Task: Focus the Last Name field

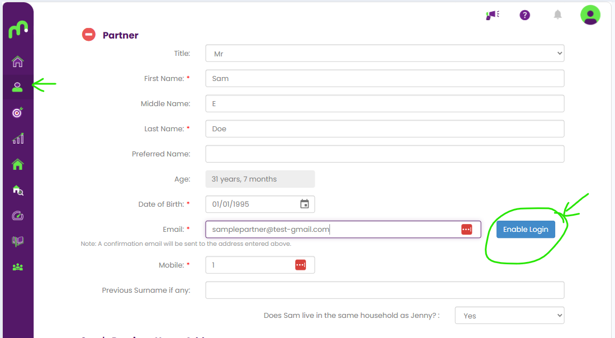Action: (385, 128)
